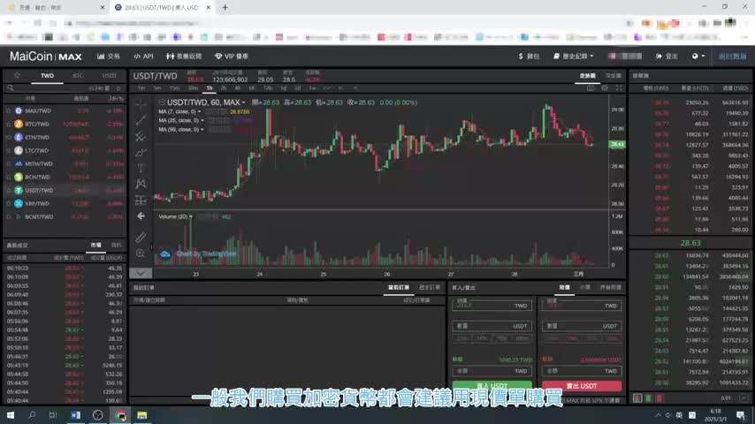Click the Windows Start button

pos(10,415)
